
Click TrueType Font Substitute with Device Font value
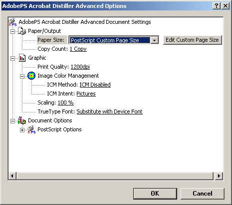coord(109,111)
